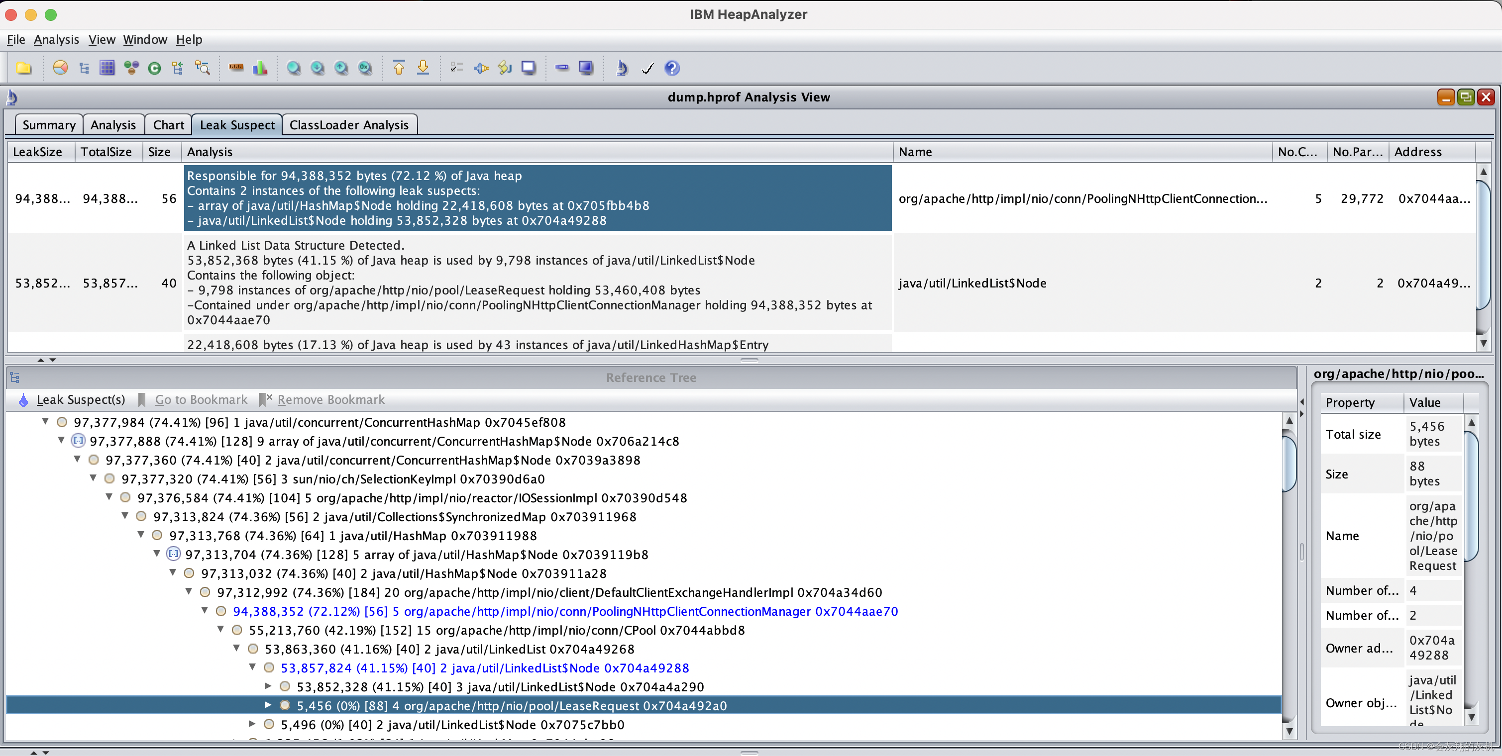The width and height of the screenshot is (1502, 756).
Task: Expand the LeaseRequest 0x704a492a0 node
Action: 268,705
